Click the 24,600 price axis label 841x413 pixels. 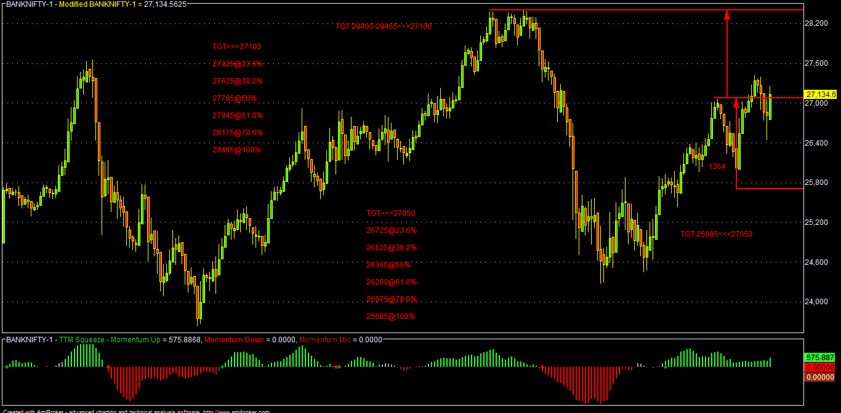[x=816, y=262]
